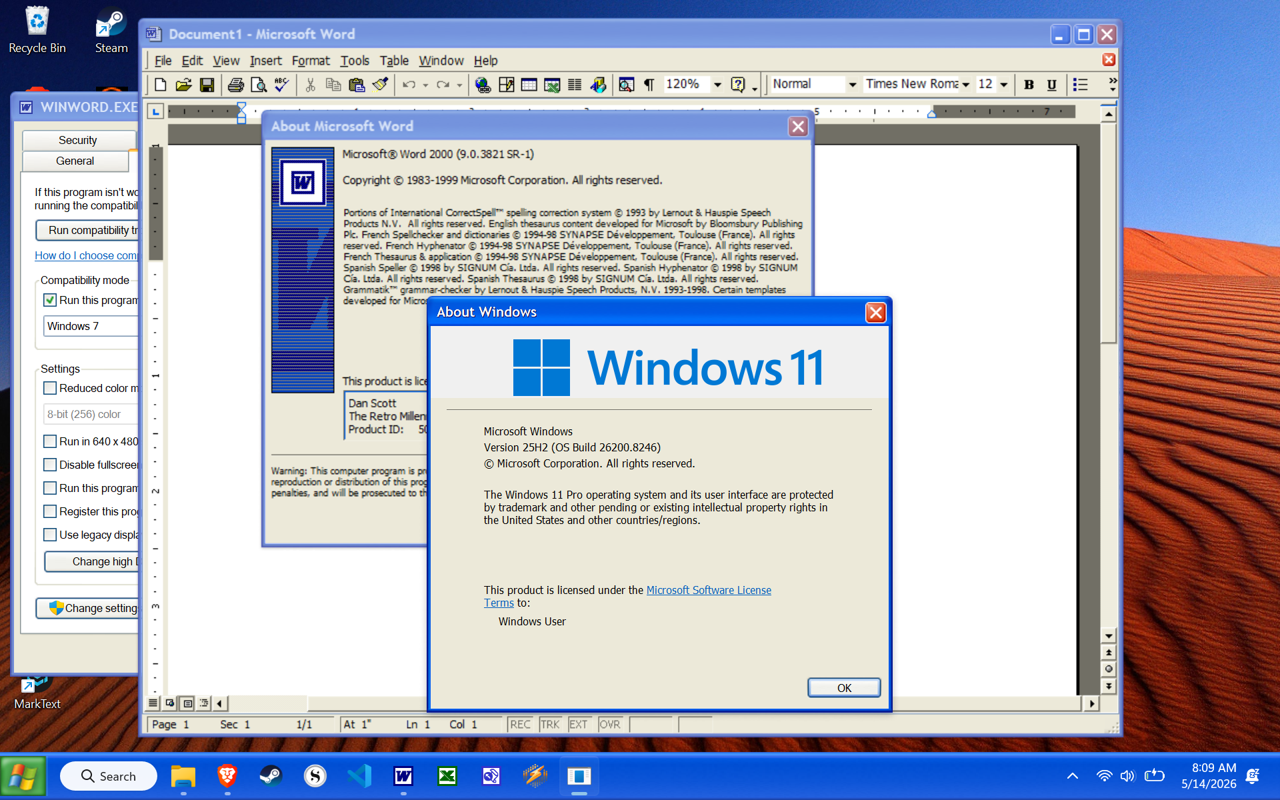1280x800 pixels.
Task: Copy selection using the Copy icon
Action: point(333,85)
